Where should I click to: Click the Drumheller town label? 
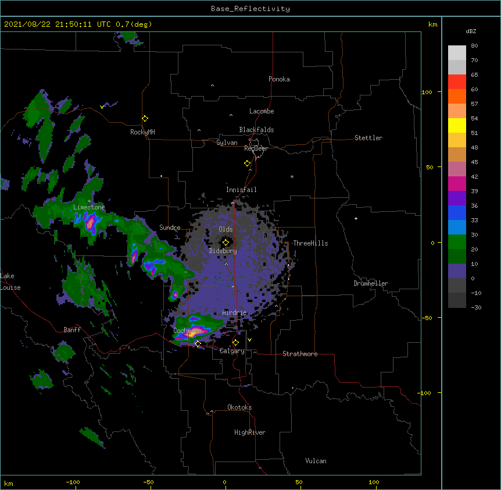point(371,283)
